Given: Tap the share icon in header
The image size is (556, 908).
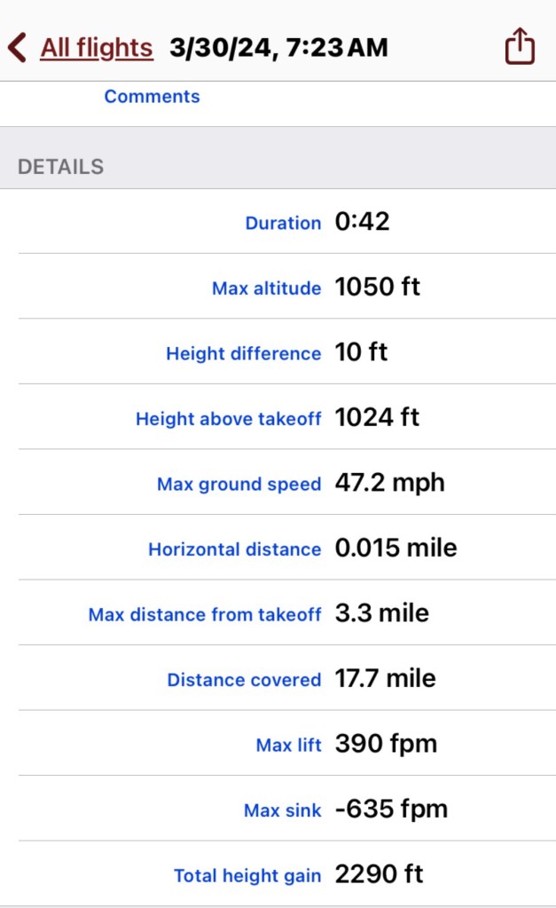Looking at the screenshot, I should 520,47.
